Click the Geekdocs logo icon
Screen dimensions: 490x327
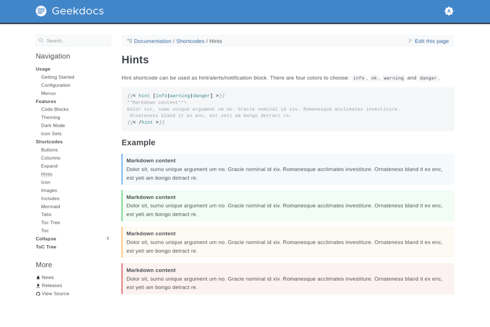[41, 11]
